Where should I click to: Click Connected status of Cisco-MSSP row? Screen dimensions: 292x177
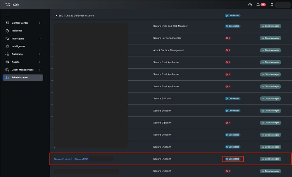click(x=232, y=159)
